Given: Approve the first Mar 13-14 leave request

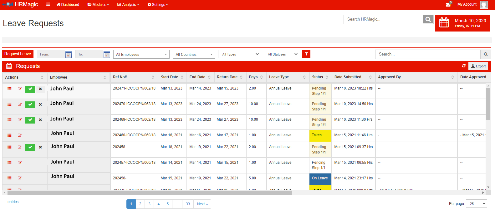Looking at the screenshot, I should coord(30,89).
